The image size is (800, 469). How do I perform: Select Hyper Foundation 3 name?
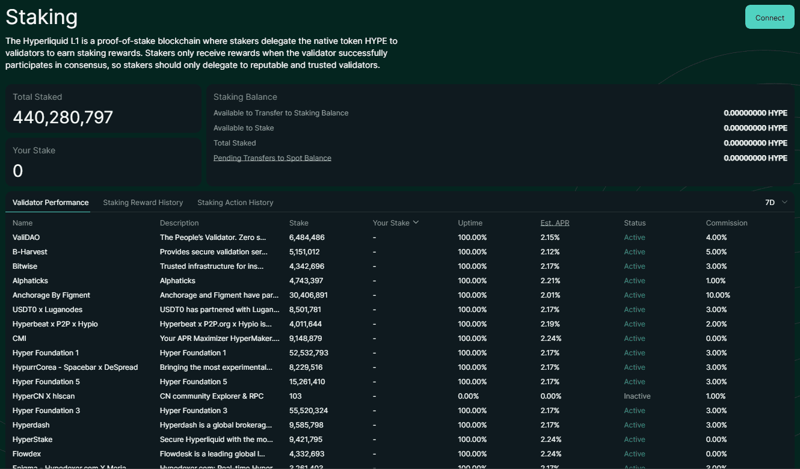coord(46,411)
